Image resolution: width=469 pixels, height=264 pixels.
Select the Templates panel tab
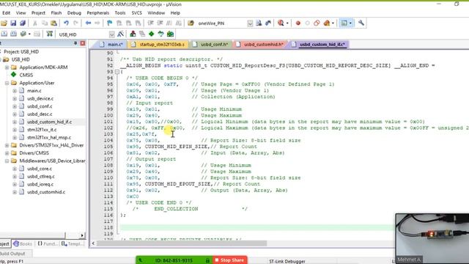click(x=71, y=243)
